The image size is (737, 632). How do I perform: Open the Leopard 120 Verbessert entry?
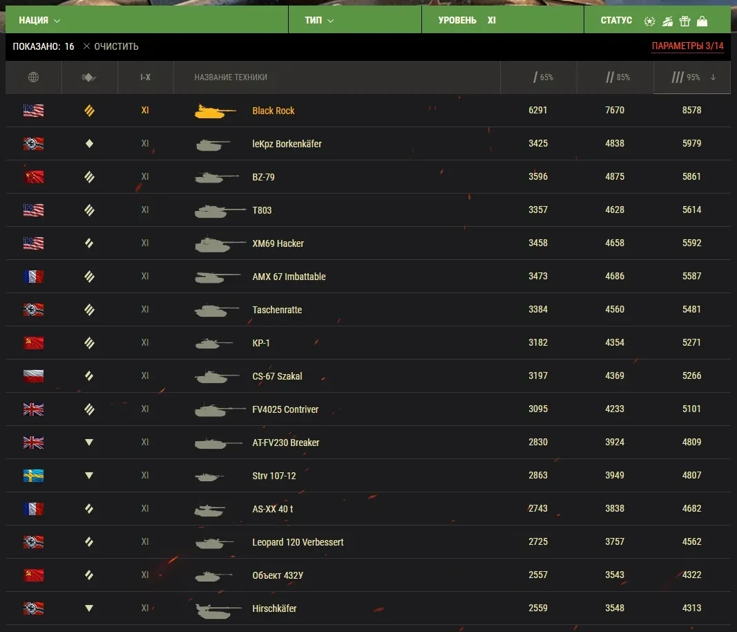point(298,542)
